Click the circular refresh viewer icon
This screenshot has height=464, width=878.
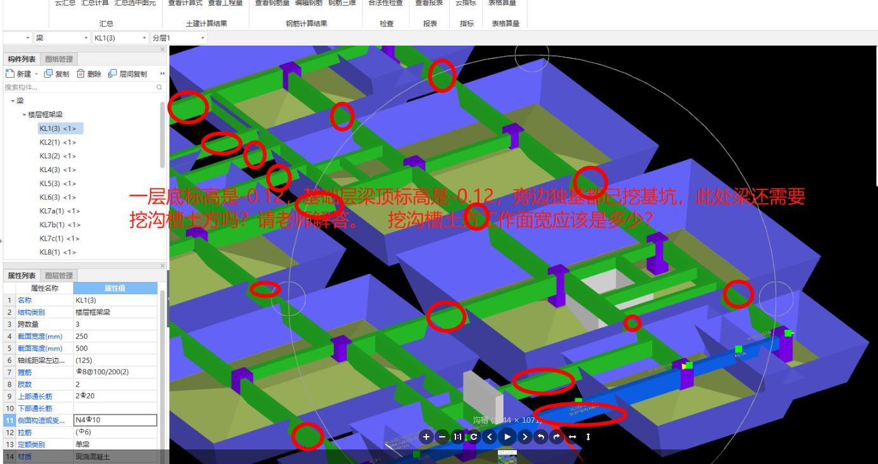pyautogui.click(x=474, y=437)
